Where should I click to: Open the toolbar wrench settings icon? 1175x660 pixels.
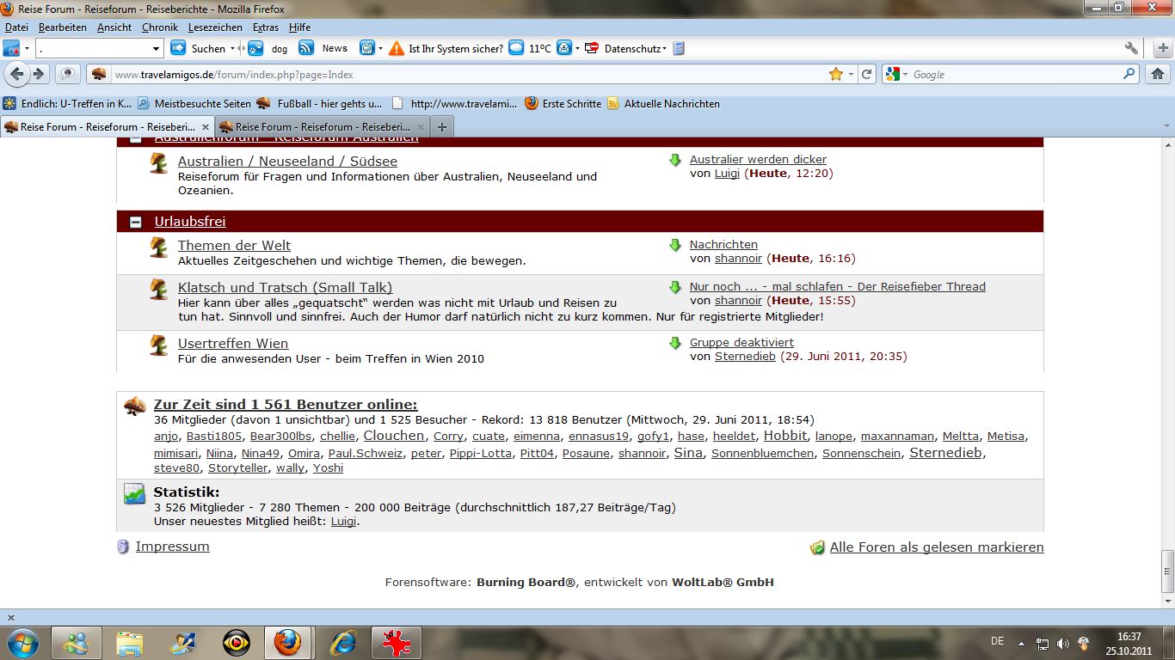pos(1131,48)
